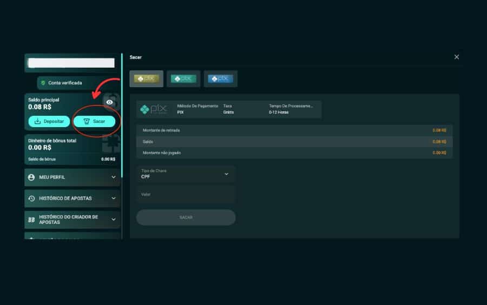This screenshot has height=305, width=487.
Task: Expand the Meu Perfil section chevron
Action: (x=114, y=177)
